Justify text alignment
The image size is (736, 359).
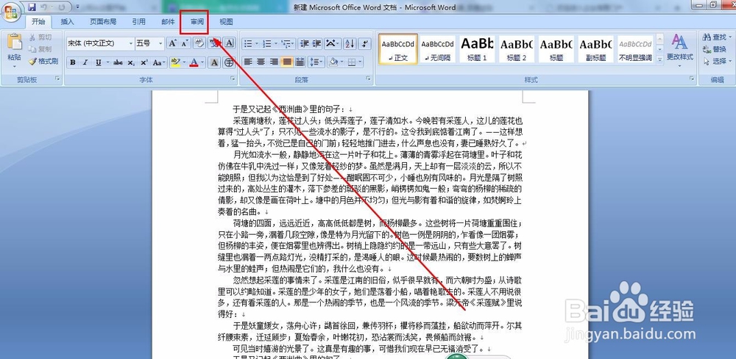(x=287, y=62)
